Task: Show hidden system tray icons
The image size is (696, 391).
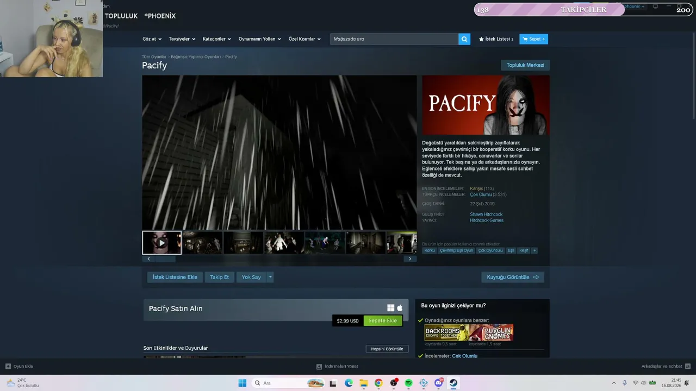Action: point(614,383)
